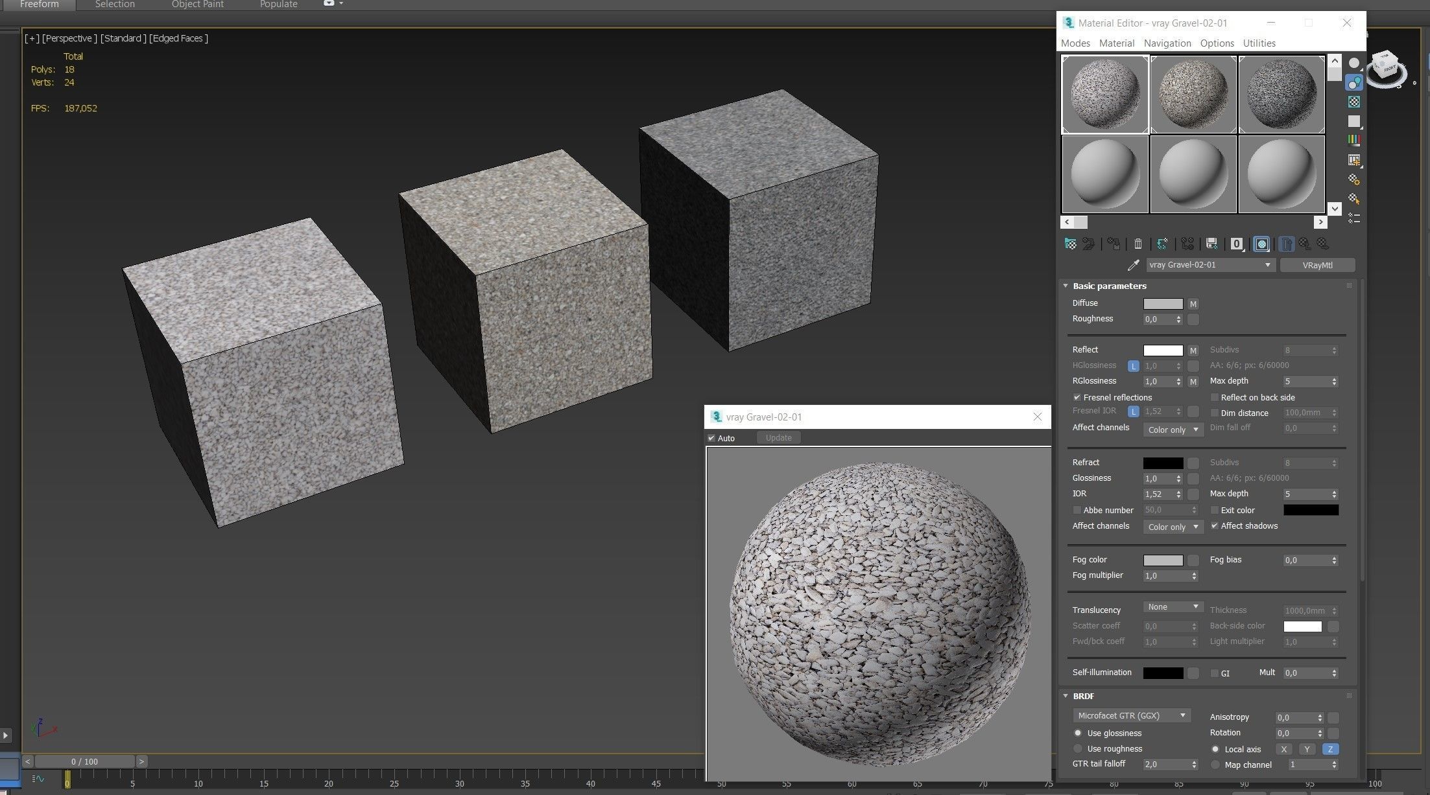
Task: Click Go to Parent icon
Action: pyautogui.click(x=1305, y=244)
